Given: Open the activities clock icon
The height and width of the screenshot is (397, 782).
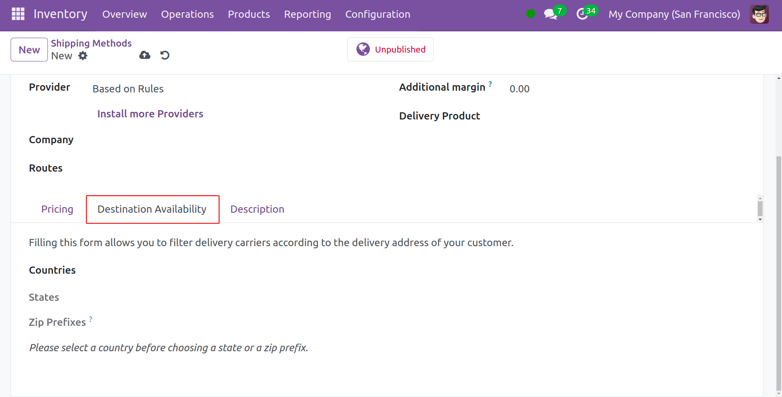Looking at the screenshot, I should click(582, 14).
